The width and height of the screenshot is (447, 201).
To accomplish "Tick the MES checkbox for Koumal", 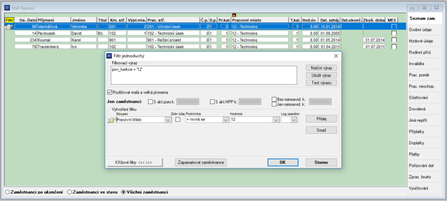I will [394, 40].
